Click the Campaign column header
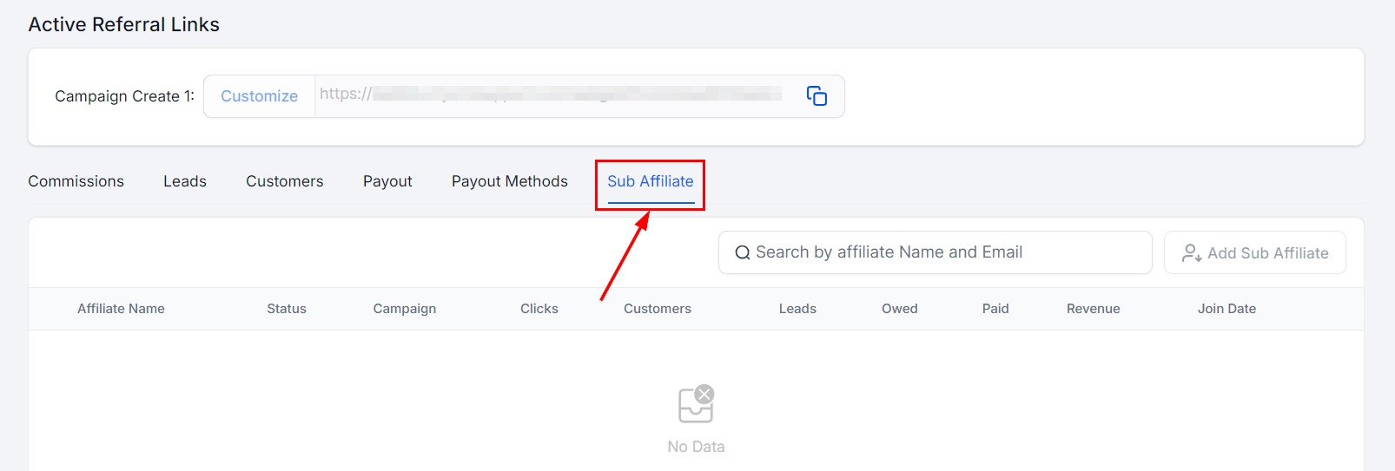 [405, 309]
